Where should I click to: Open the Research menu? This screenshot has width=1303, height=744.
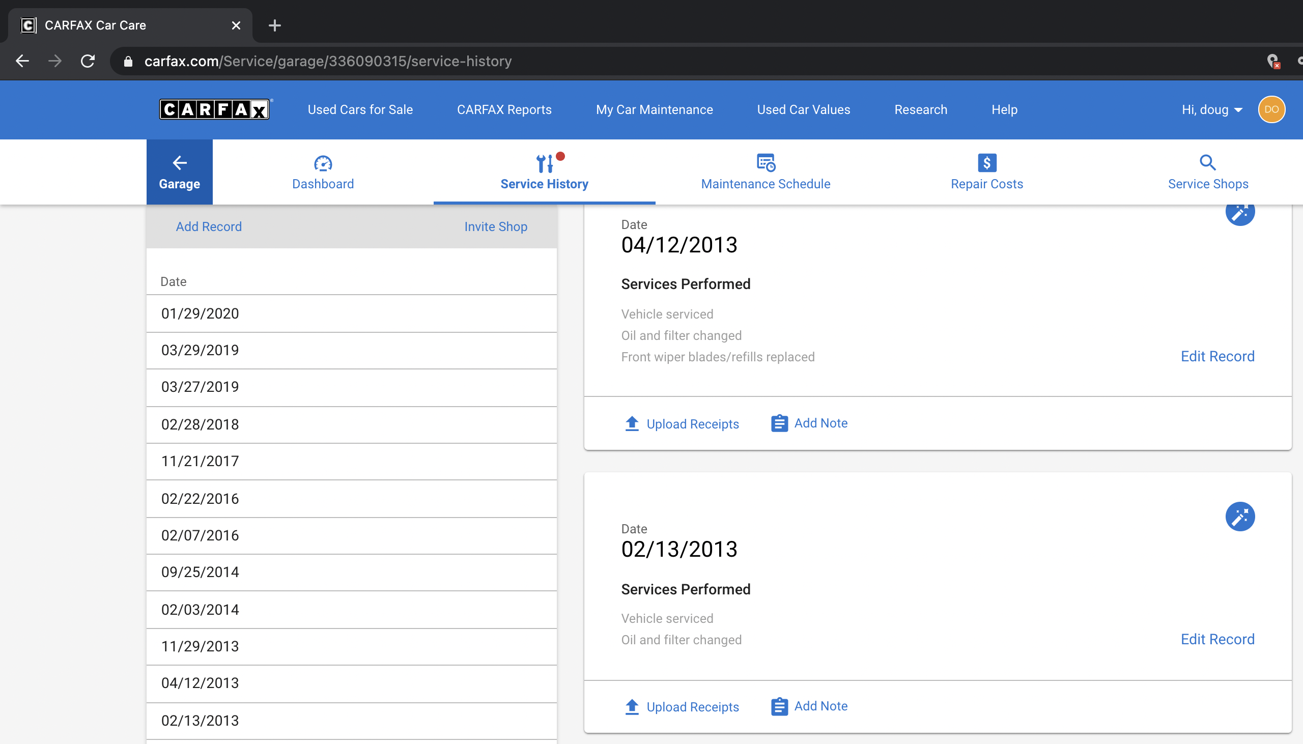pos(921,109)
